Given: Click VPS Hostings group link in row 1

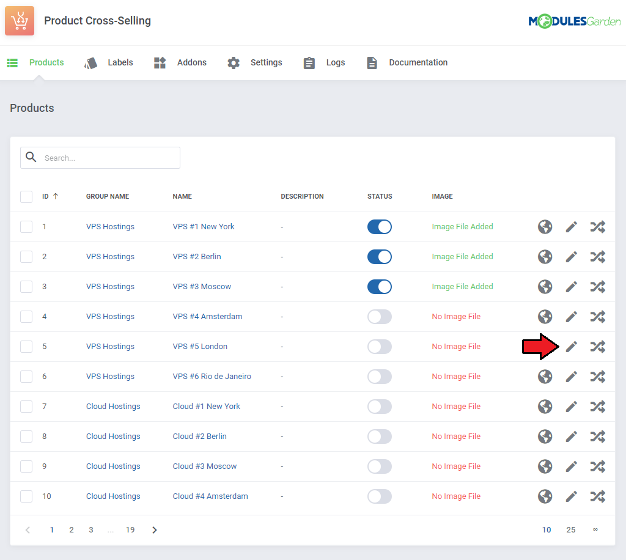Looking at the screenshot, I should (x=110, y=227).
